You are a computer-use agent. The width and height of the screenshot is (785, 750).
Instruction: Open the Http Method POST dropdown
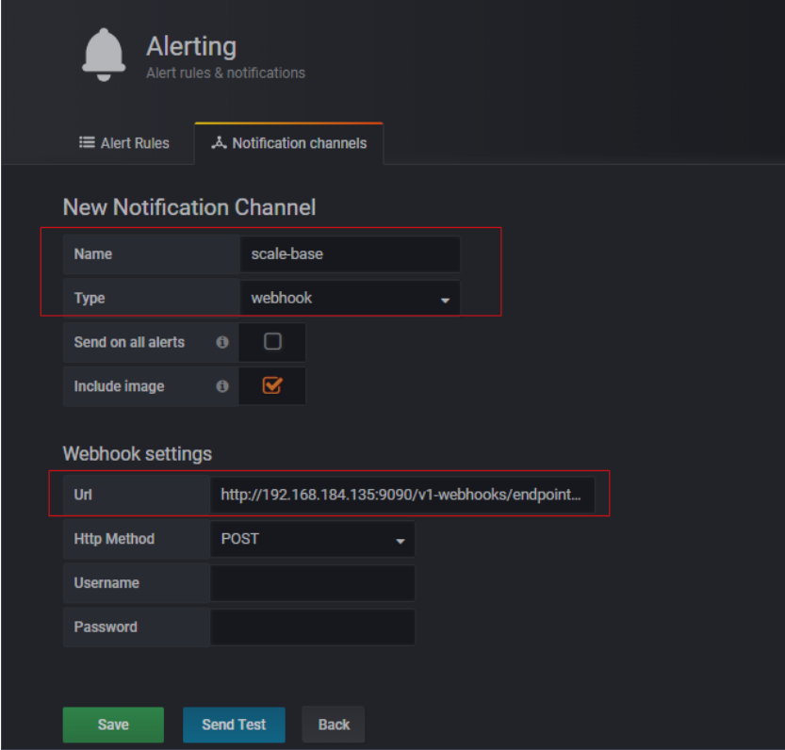(x=312, y=539)
